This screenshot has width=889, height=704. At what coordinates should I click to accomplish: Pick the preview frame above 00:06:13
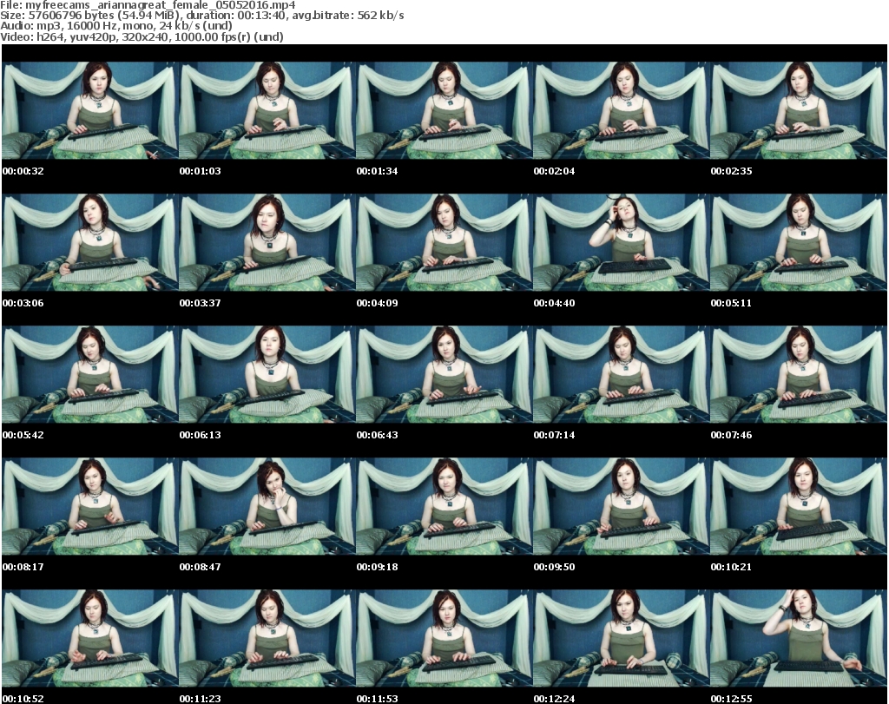[267, 374]
